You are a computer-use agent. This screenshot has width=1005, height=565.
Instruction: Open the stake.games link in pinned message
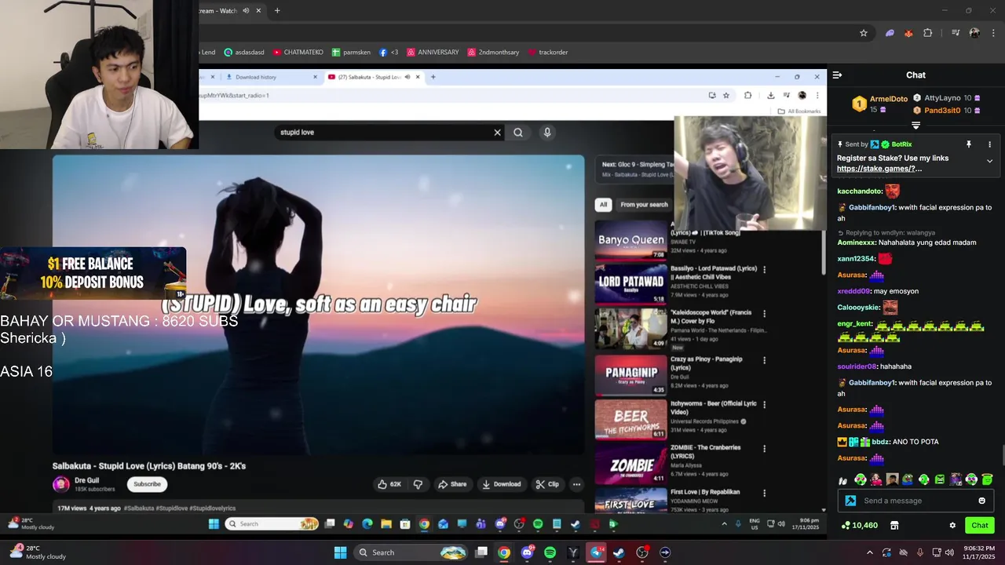tap(879, 169)
